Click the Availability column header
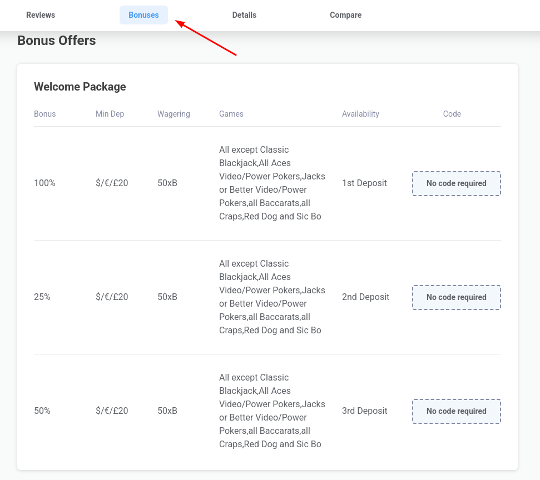Screen dimensions: 540x480 click(360, 114)
